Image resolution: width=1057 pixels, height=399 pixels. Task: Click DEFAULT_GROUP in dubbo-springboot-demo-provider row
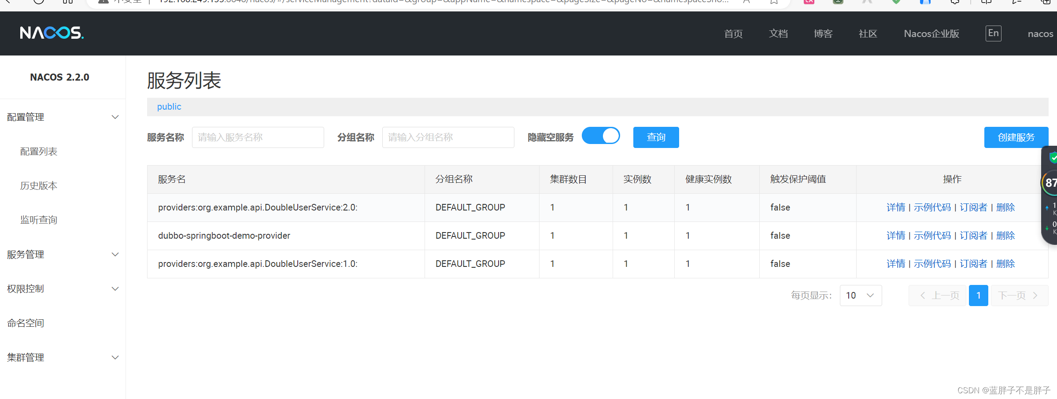[470, 236]
